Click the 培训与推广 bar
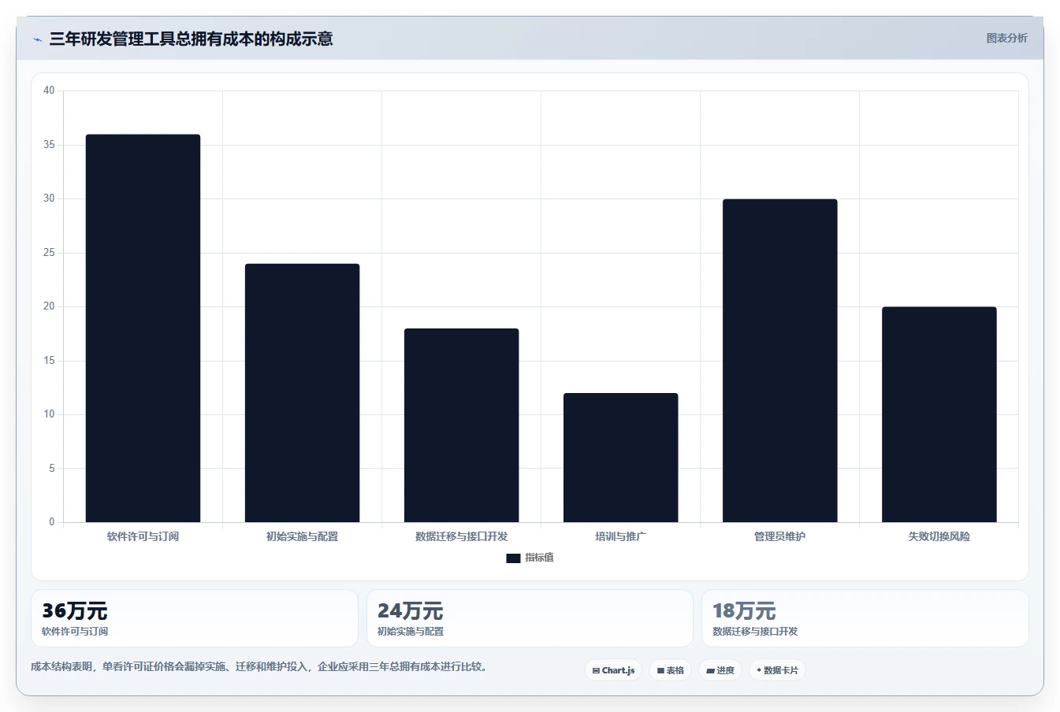1060x712 pixels. [620, 458]
